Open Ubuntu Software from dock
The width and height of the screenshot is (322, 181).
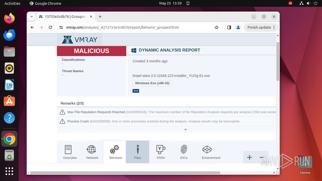[x=9, y=101]
